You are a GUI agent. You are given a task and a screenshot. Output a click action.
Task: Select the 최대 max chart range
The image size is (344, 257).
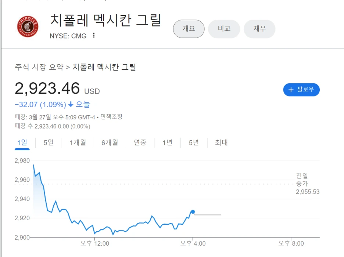coord(221,142)
